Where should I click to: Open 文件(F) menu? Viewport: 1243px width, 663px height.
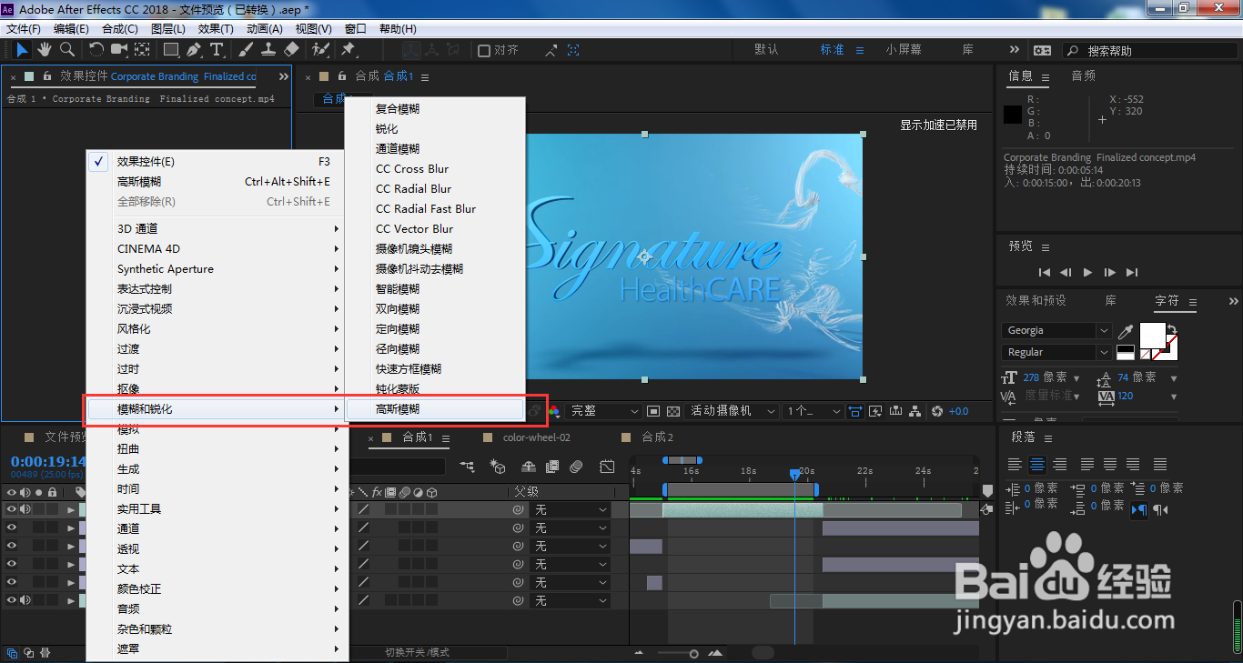point(24,29)
